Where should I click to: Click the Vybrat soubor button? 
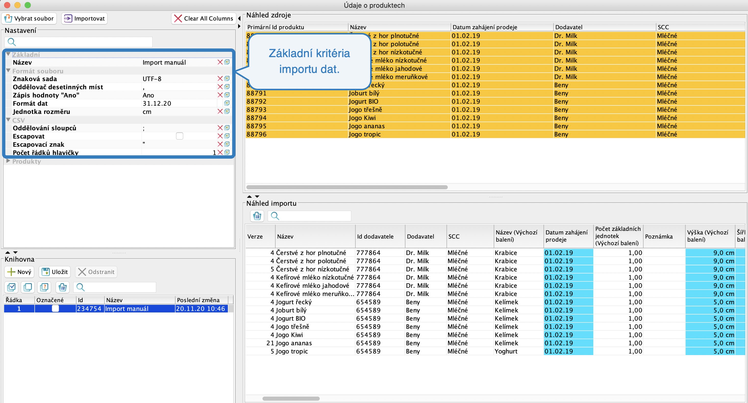pos(29,19)
